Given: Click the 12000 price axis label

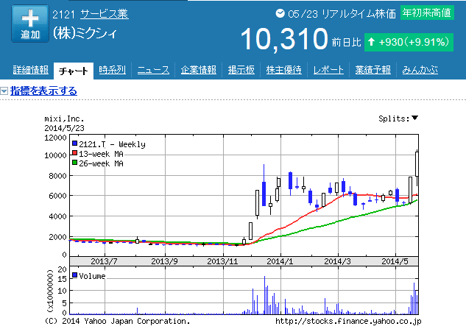Looking at the screenshot, I should pyautogui.click(x=55, y=138).
